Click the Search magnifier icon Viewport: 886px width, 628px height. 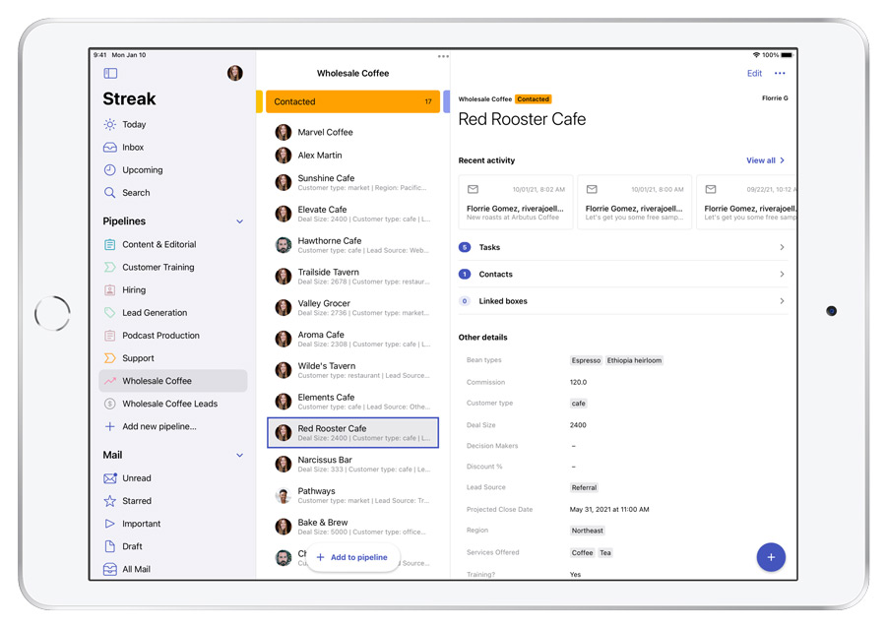click(x=109, y=193)
